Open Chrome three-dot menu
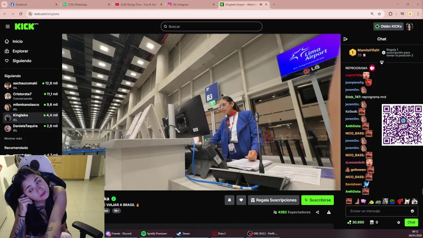The image size is (423, 238). [x=418, y=14]
